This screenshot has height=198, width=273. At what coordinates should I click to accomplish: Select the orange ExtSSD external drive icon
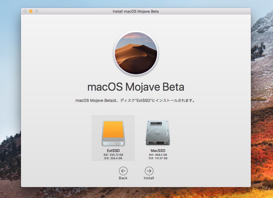coord(113,133)
